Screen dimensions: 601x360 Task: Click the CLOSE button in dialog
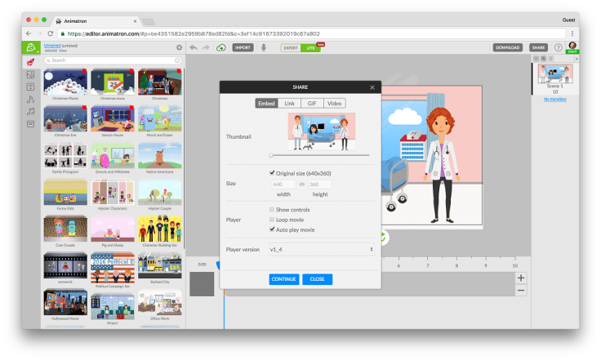click(317, 279)
